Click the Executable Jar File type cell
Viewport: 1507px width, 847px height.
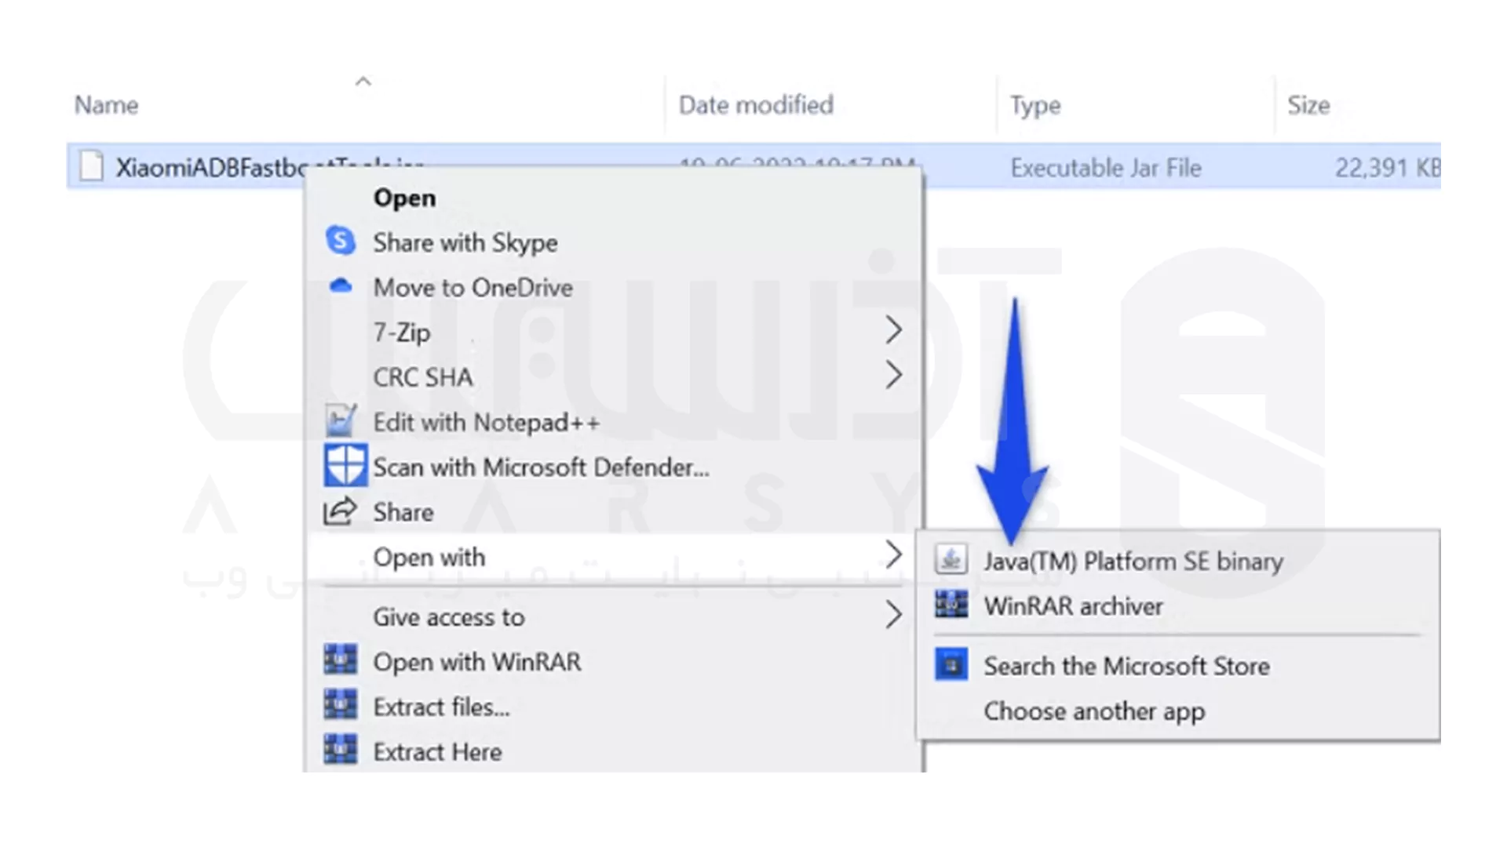coord(1106,168)
